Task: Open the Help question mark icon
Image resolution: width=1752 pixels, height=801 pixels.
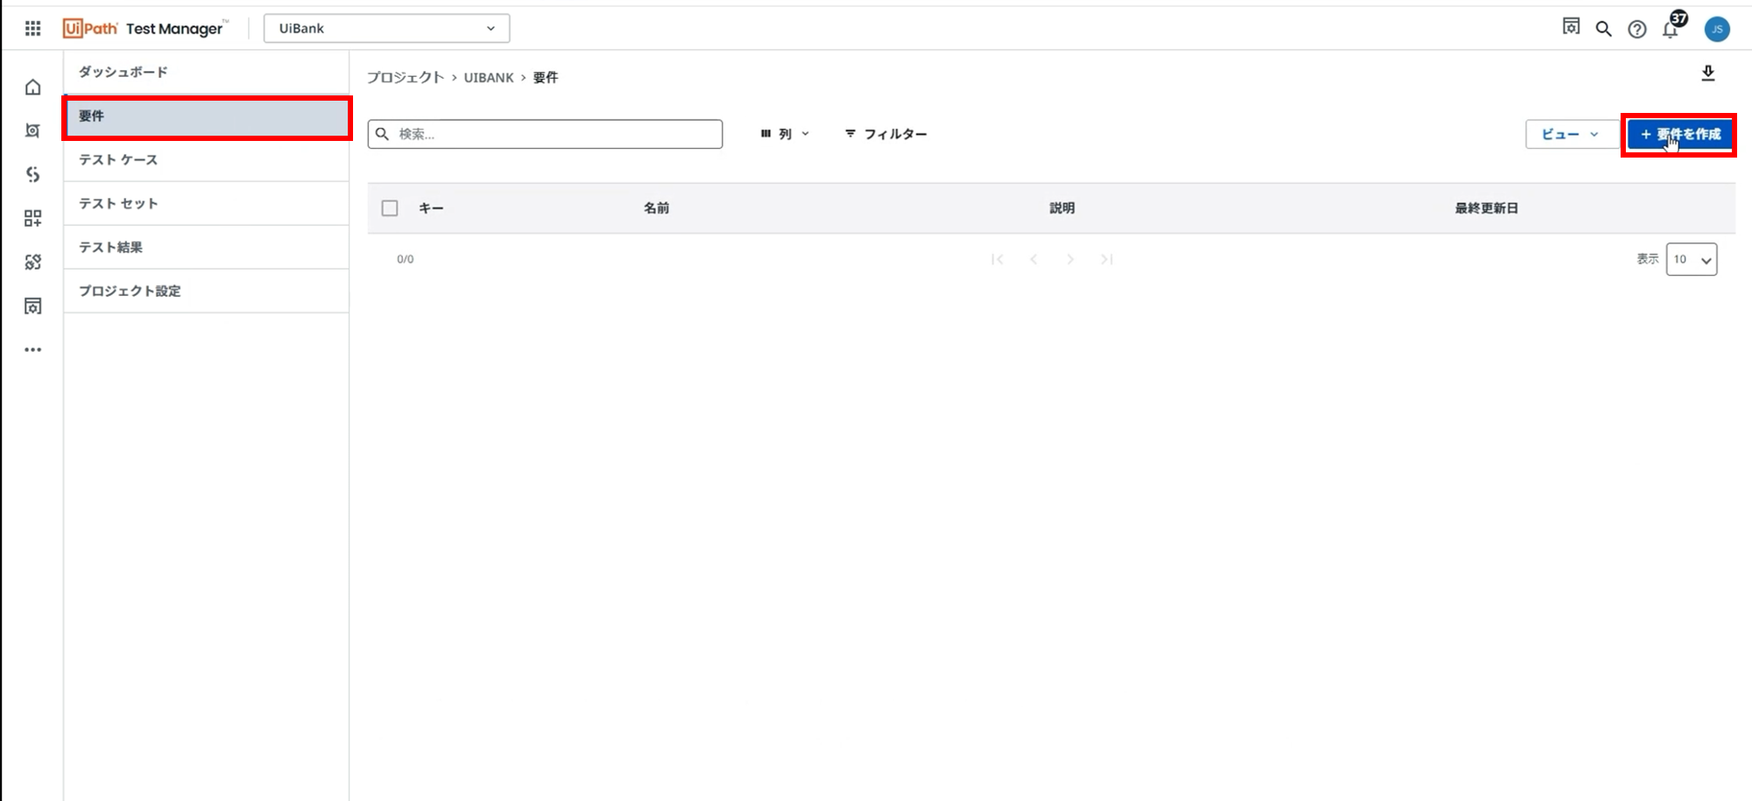Action: (x=1636, y=28)
